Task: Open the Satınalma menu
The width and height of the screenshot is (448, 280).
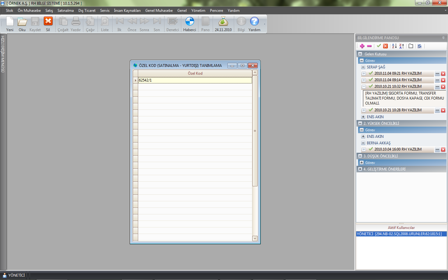Action: pyautogui.click(x=65, y=11)
